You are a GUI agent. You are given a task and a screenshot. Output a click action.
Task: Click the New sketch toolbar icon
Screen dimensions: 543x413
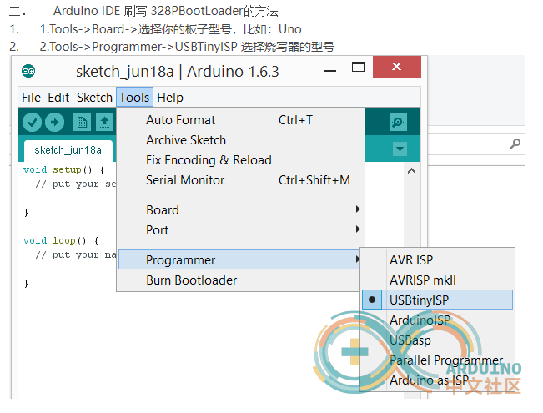click(82, 123)
